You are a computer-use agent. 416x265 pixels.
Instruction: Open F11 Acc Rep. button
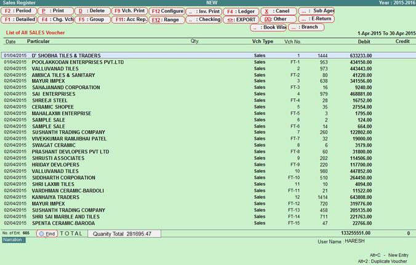coord(129,20)
